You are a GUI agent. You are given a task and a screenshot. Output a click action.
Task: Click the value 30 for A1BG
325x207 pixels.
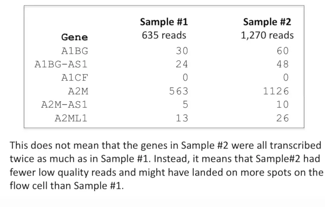pos(182,51)
